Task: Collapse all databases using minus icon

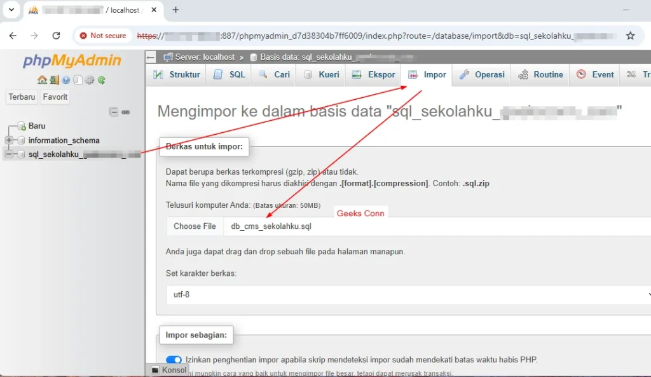Action: pos(114,112)
